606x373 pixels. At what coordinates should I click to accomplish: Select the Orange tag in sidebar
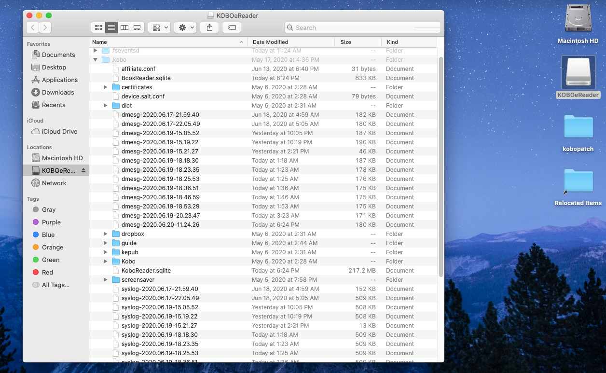[52, 247]
